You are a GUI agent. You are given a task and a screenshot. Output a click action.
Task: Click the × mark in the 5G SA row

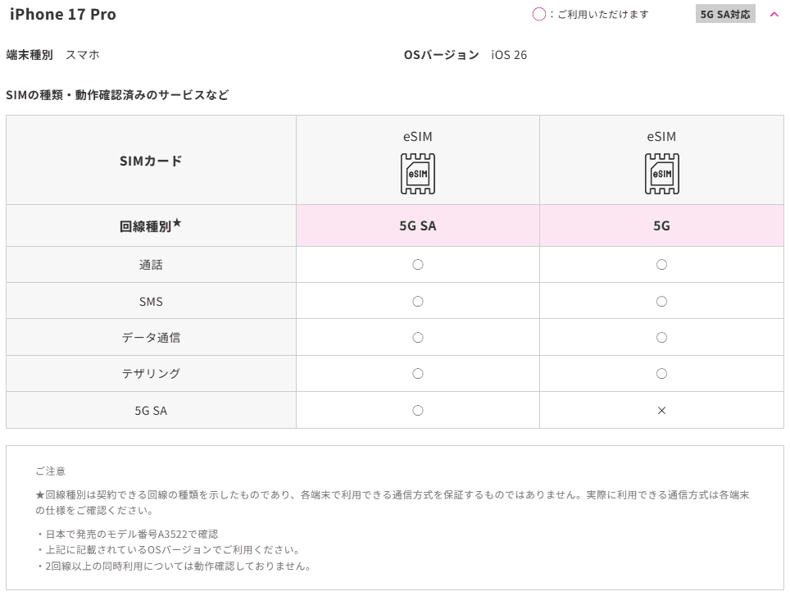point(661,411)
